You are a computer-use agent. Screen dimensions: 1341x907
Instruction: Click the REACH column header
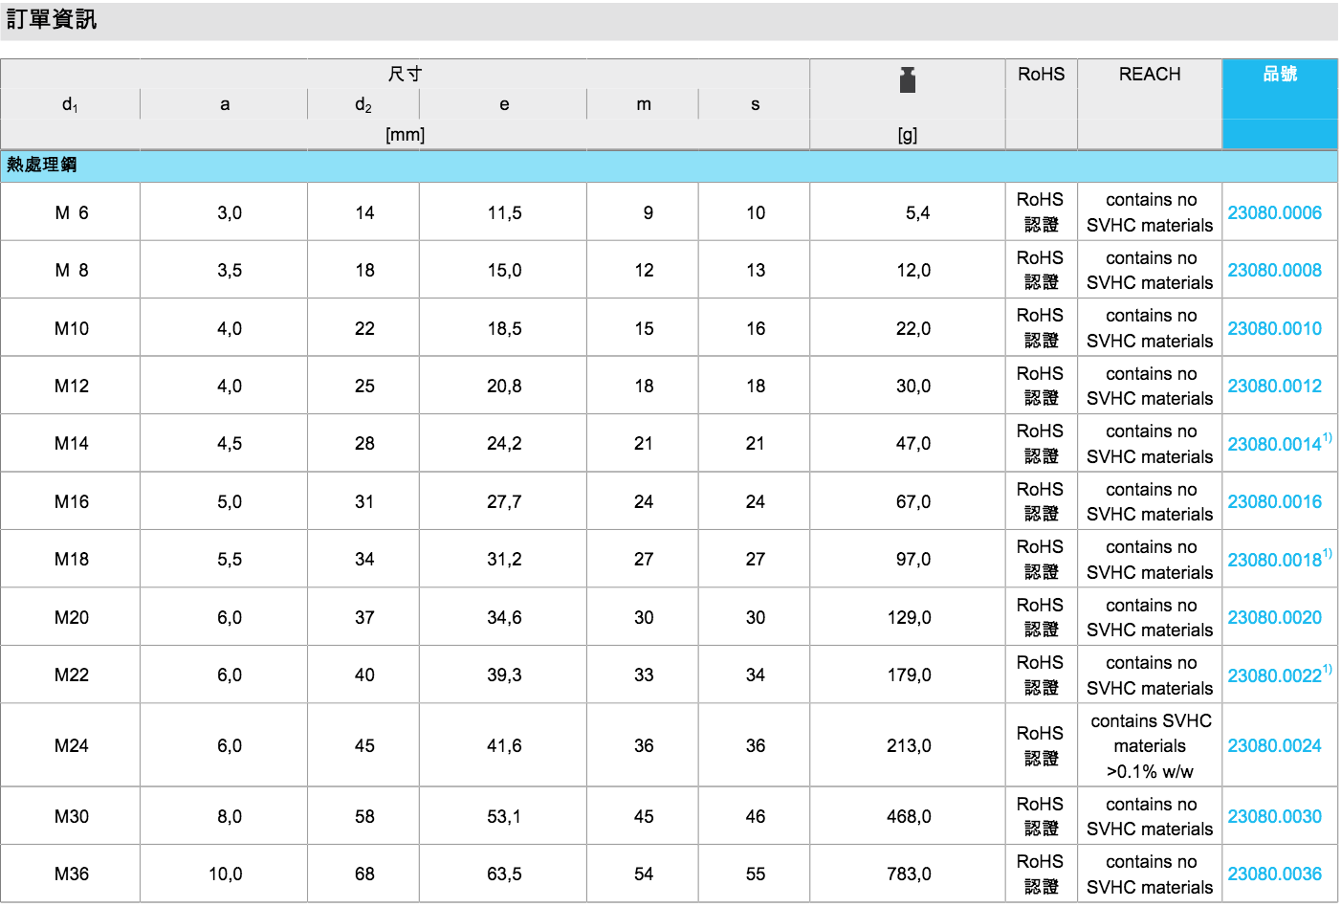click(x=1149, y=75)
